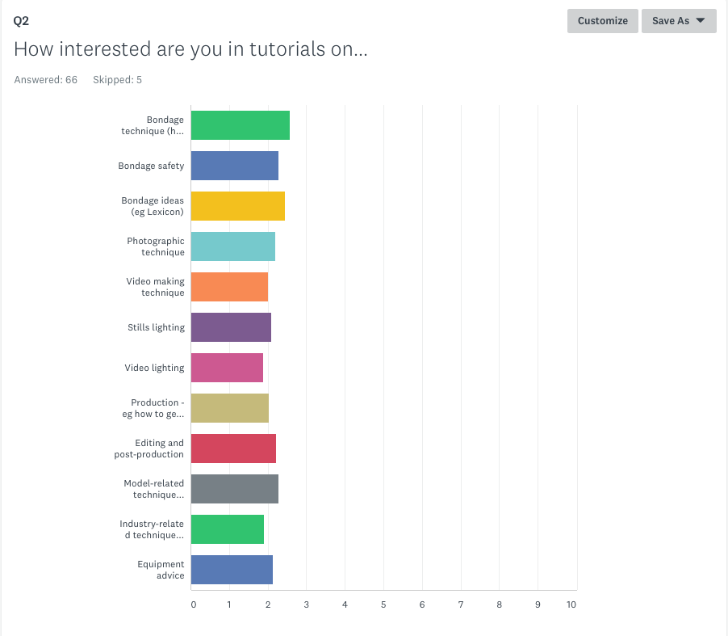728x636 pixels.
Task: Click the purple Stills lighting bar
Action: (x=231, y=327)
